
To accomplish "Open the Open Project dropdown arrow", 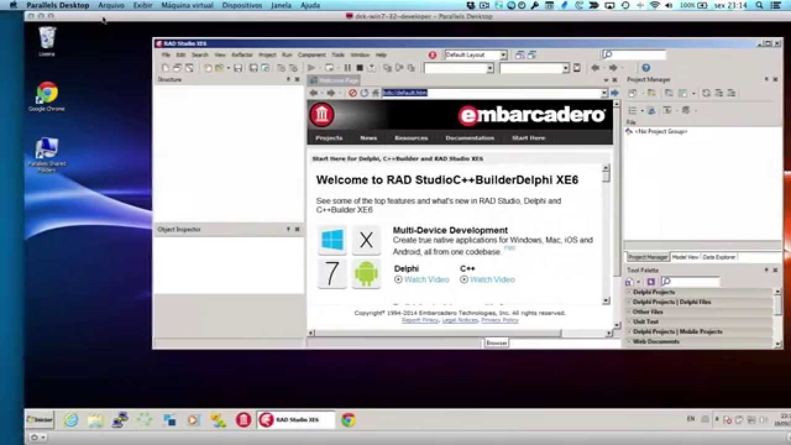I will [x=228, y=68].
